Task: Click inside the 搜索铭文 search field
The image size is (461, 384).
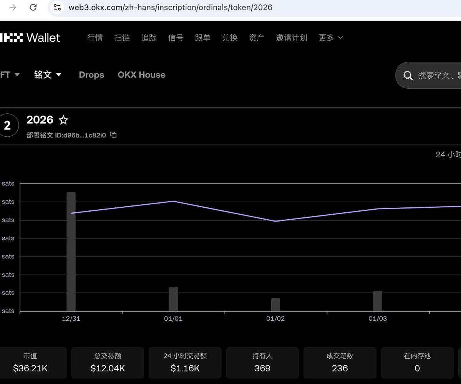Action: click(438, 75)
